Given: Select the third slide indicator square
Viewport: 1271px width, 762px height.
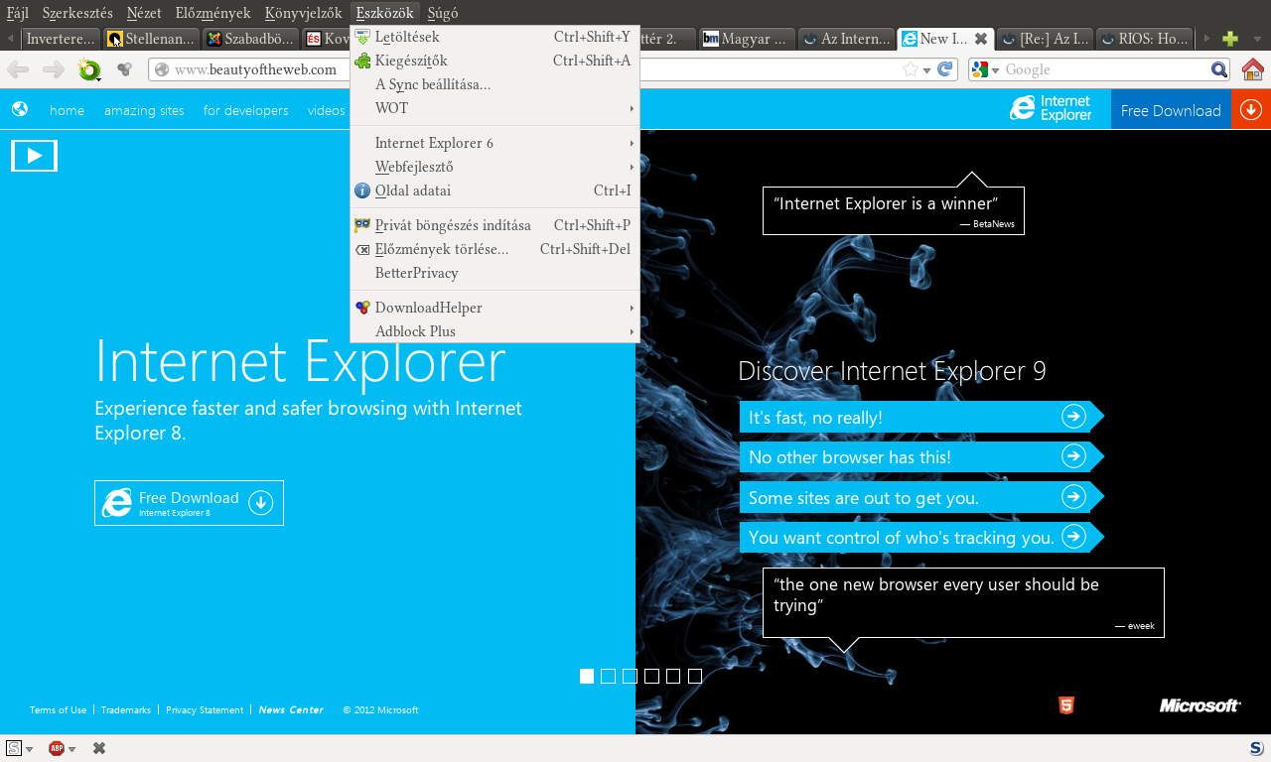Looking at the screenshot, I should click(x=631, y=676).
